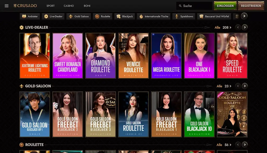Viewport: 267px width, 153px height.
Task: Click the search magnifier icon
Action: point(180,6)
